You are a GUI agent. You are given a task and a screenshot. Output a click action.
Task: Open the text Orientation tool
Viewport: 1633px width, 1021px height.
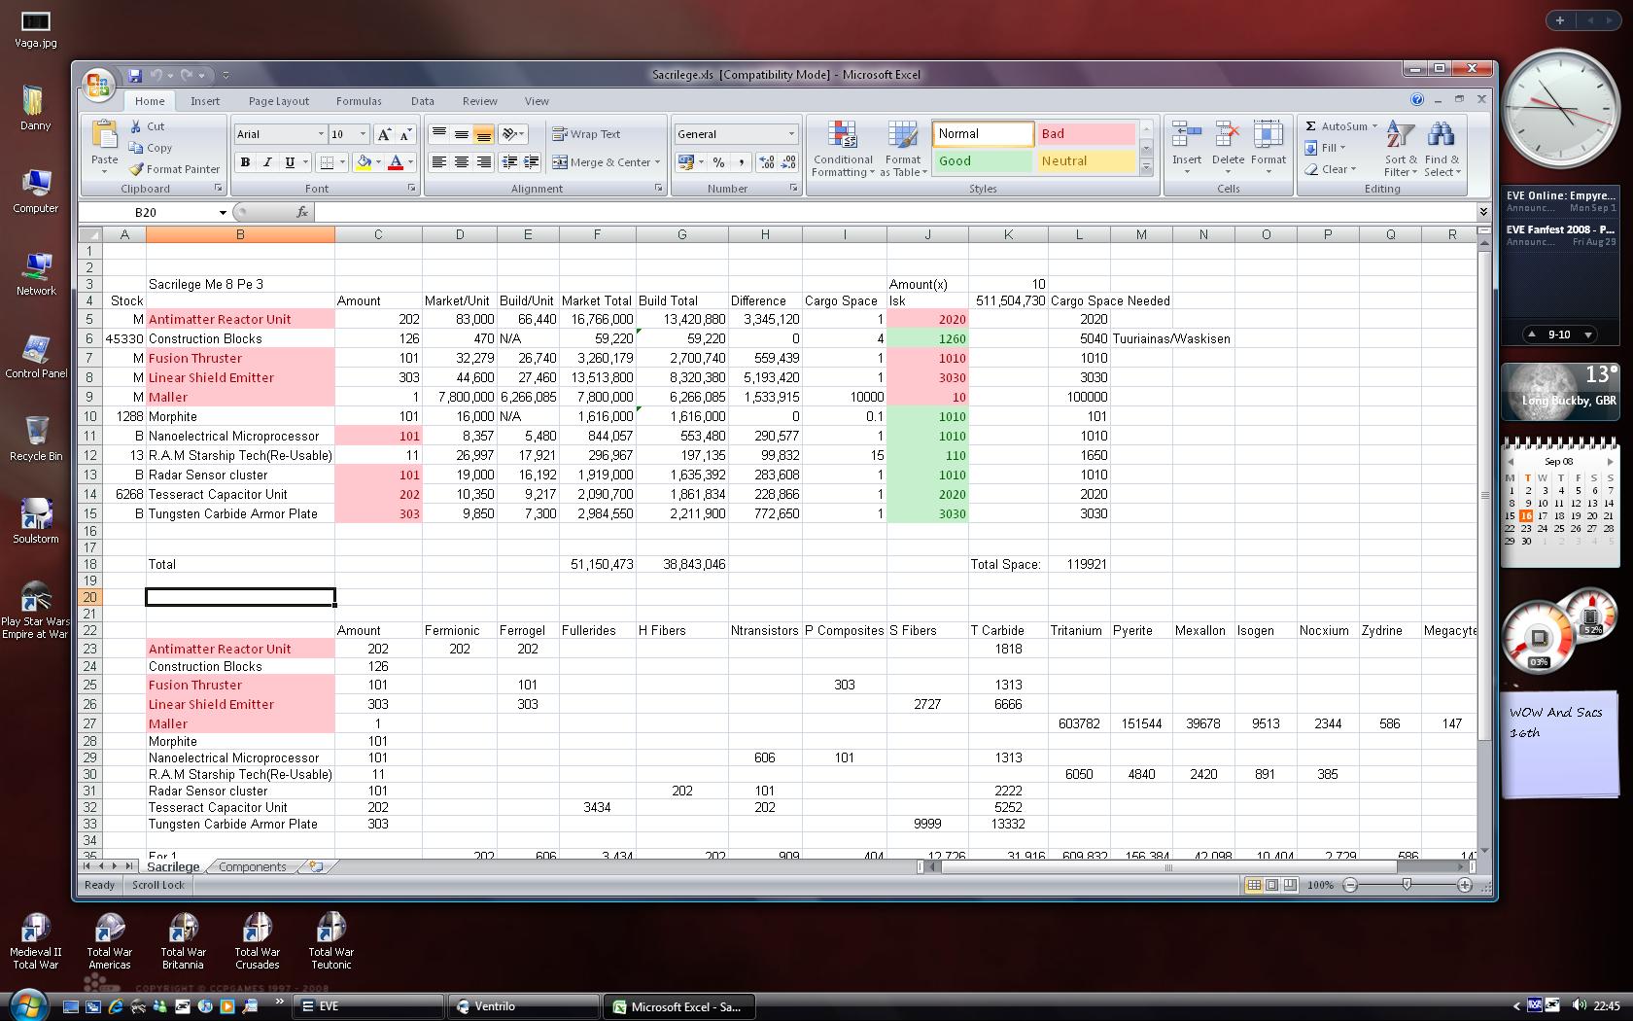tap(512, 134)
